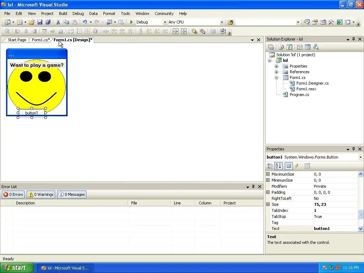Show the Events lightning bolt in Properties

[297, 166]
